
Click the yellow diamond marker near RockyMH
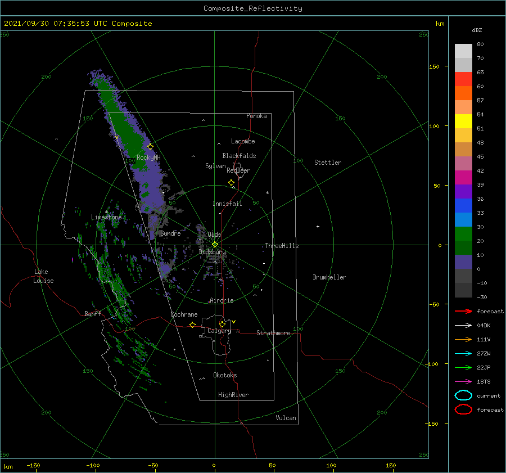coord(150,147)
